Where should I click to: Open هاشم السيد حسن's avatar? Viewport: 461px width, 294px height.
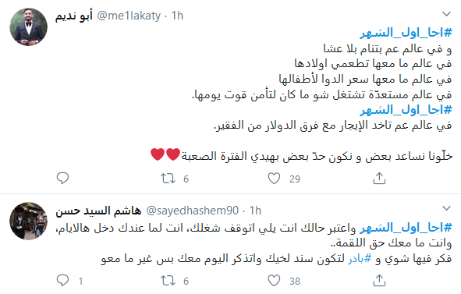coord(28,221)
